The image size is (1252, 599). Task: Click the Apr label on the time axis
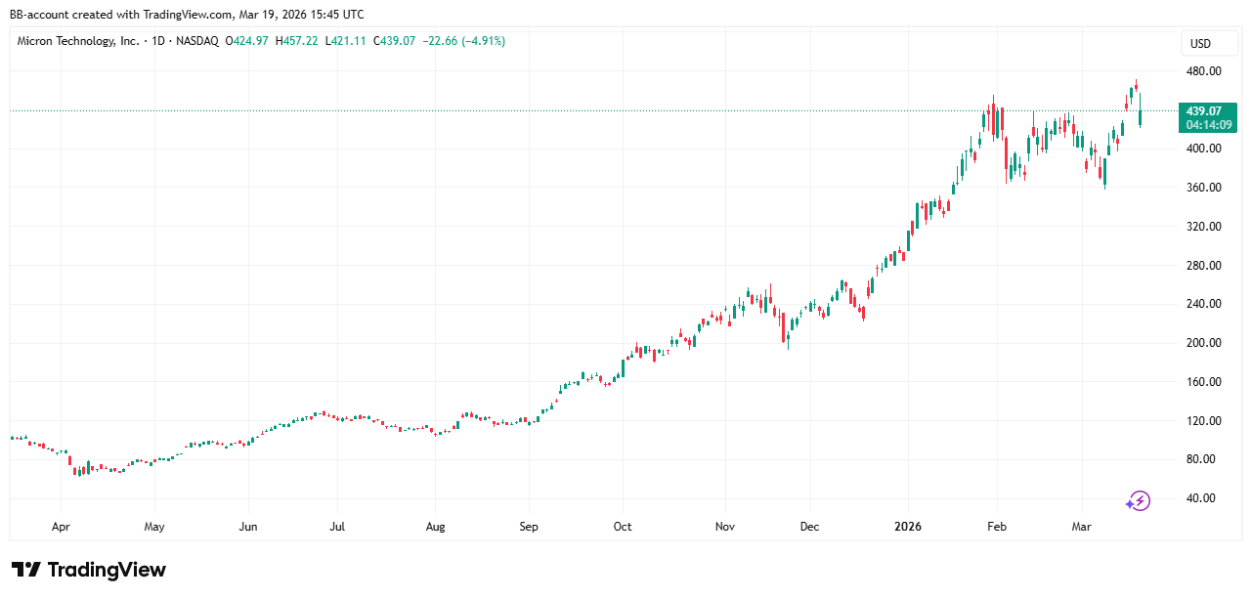(61, 527)
